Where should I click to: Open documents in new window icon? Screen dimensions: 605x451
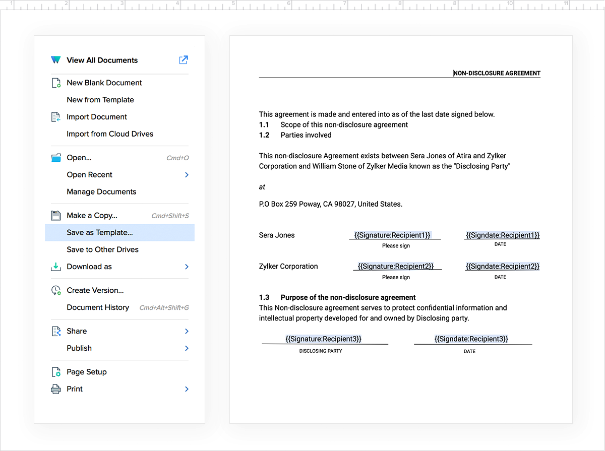[184, 60]
